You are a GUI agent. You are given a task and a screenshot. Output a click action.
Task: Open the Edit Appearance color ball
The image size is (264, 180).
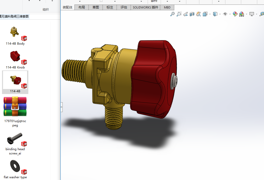[x=235, y=14]
